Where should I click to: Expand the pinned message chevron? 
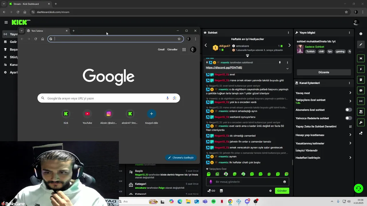(287, 69)
